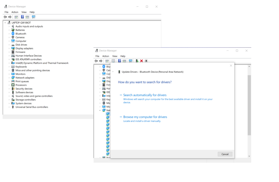Click the Properties toolbar icon

click(113, 61)
